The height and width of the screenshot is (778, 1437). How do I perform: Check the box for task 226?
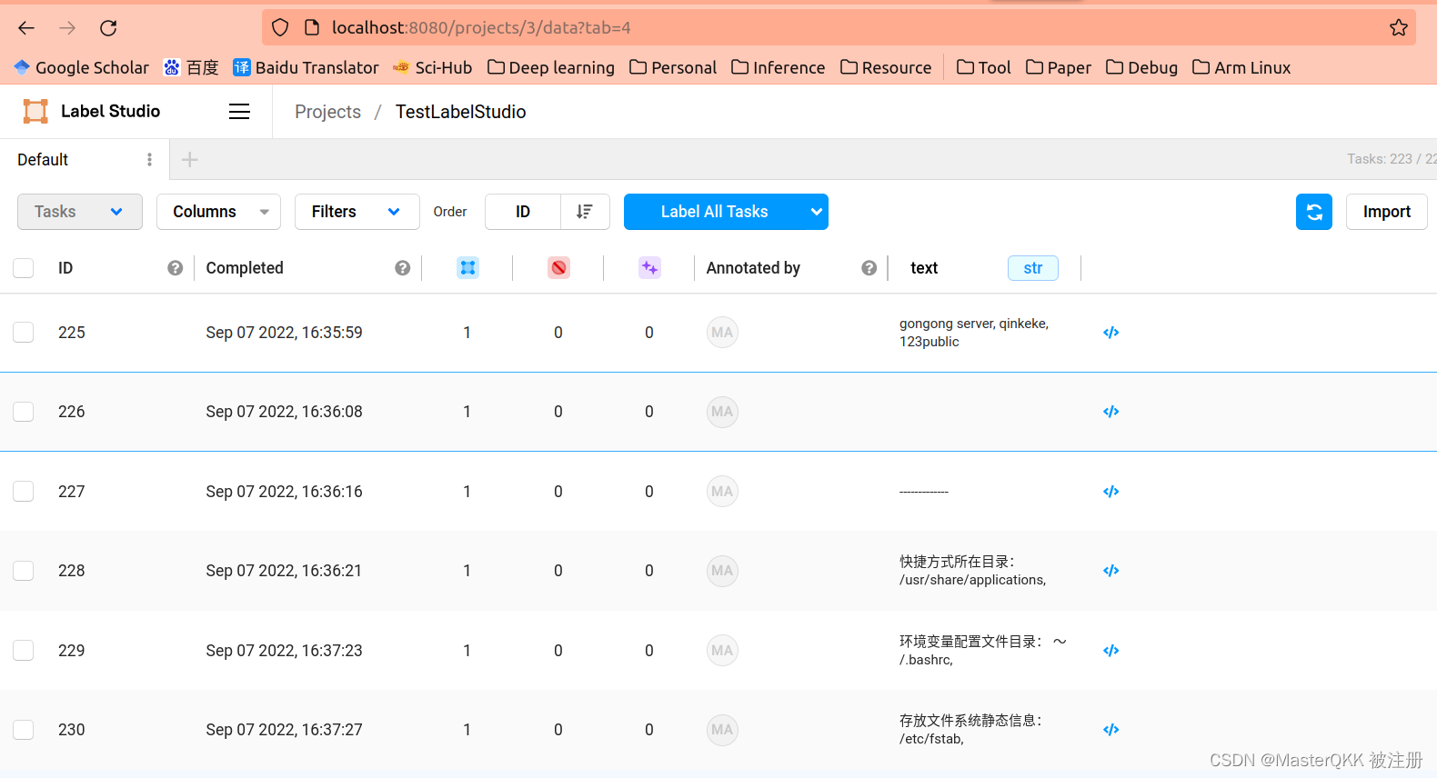point(24,412)
